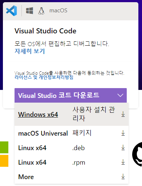Image resolution: width=142 pixels, height=186 pixels.
Task: Collapse the download dropdown chevron
Action: [x=120, y=95]
